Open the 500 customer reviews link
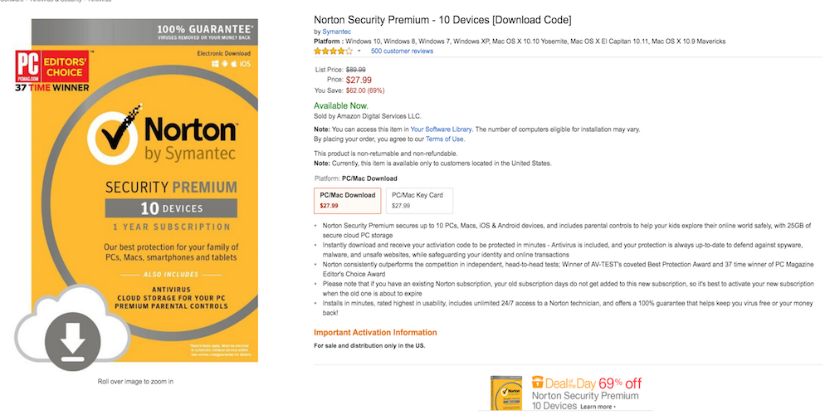830x415 pixels. tap(402, 51)
